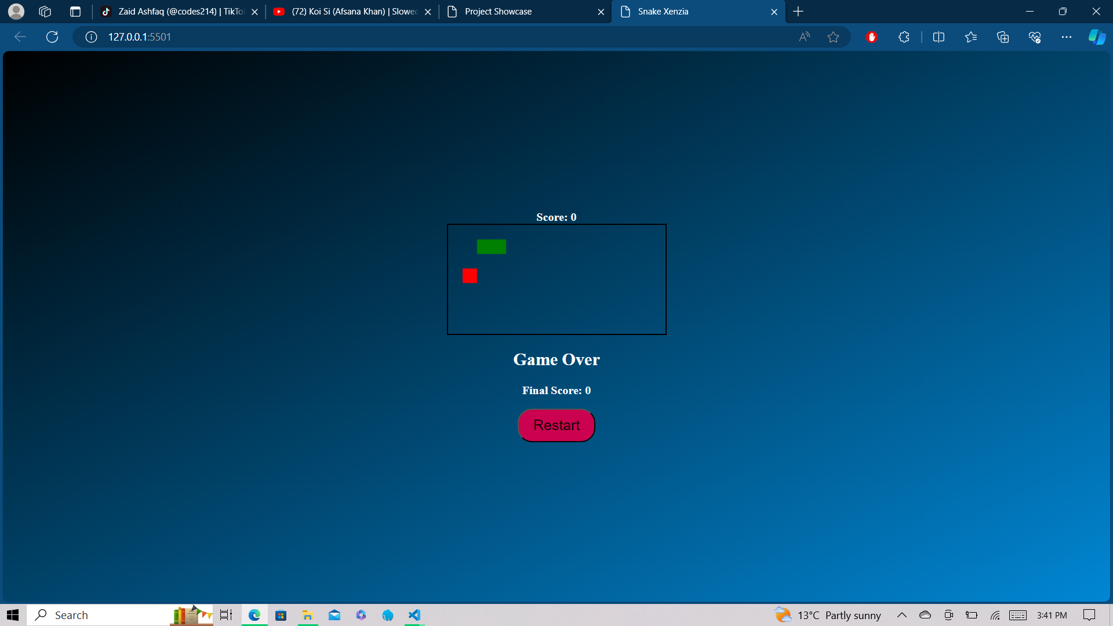Open a new browser tab
Viewport: 1113px width, 626px height.
[x=798, y=12]
